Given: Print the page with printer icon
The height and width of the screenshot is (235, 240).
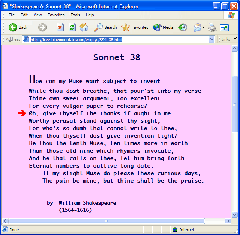Looking at the screenshot, I should [x=212, y=27].
